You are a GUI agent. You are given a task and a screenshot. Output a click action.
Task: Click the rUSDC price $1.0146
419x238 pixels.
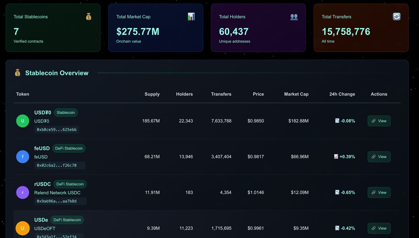(256, 192)
